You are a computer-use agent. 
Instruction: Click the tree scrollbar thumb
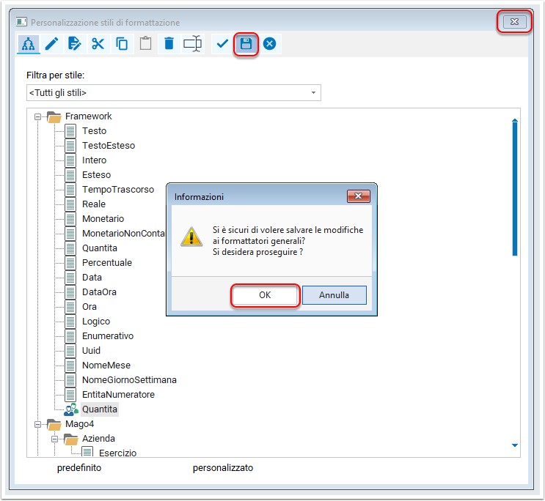515,188
